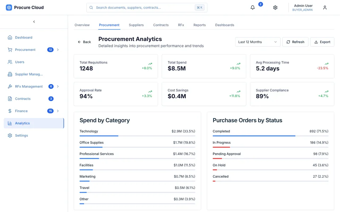Click the RFx Management gavel icon
Screen dimensions: 340x212
click(x=10, y=87)
